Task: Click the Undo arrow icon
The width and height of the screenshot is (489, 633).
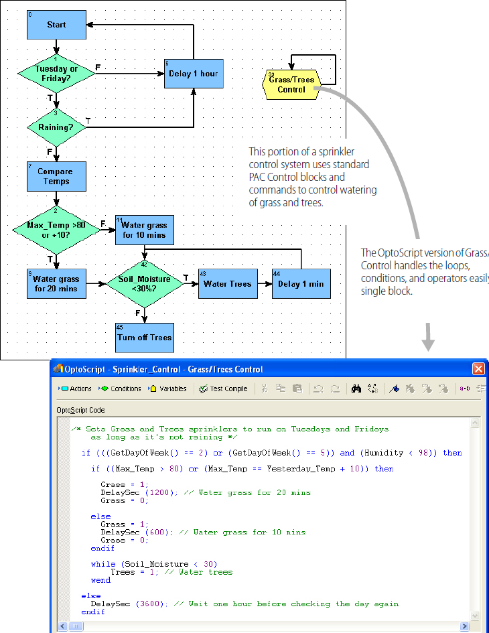Action: tap(319, 389)
